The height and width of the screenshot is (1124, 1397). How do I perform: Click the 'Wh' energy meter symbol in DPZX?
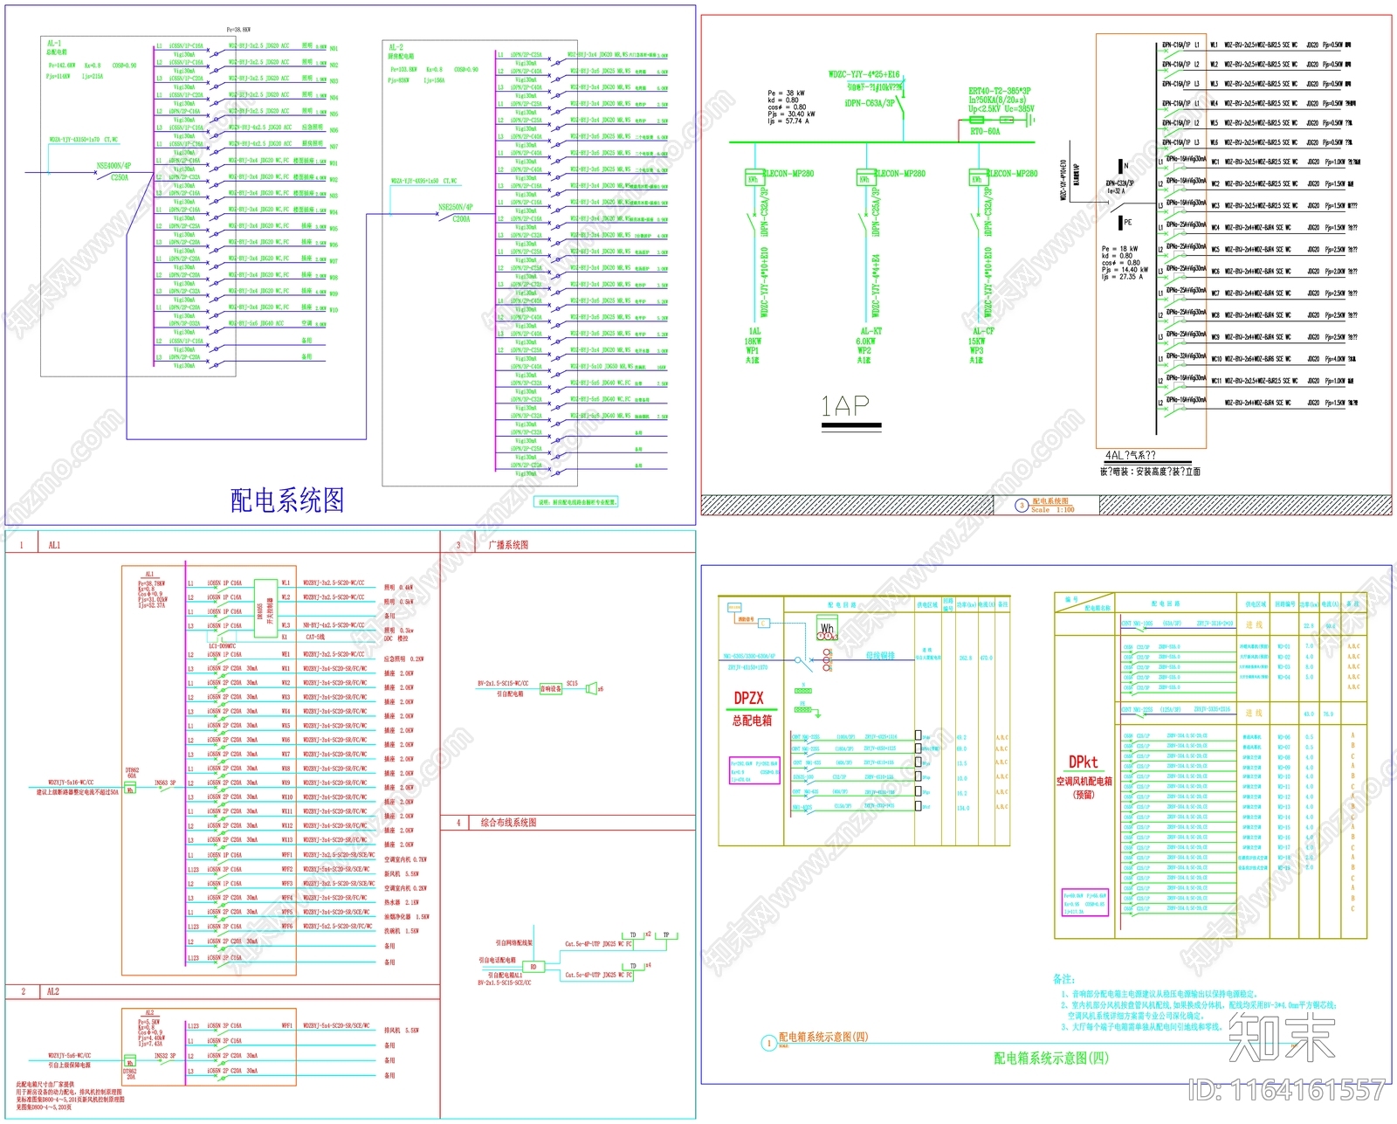(827, 628)
